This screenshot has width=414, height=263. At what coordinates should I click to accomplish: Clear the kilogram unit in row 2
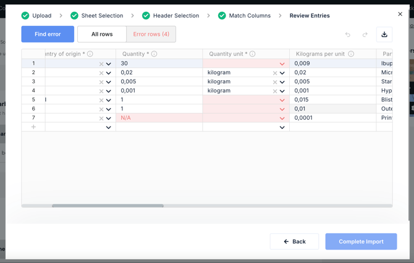[x=275, y=73]
